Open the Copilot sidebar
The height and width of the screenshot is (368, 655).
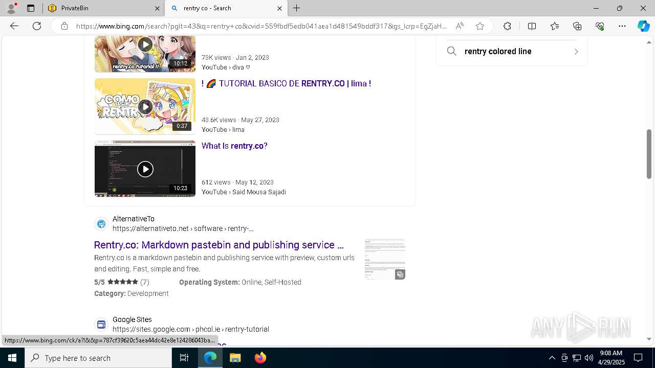(x=643, y=26)
